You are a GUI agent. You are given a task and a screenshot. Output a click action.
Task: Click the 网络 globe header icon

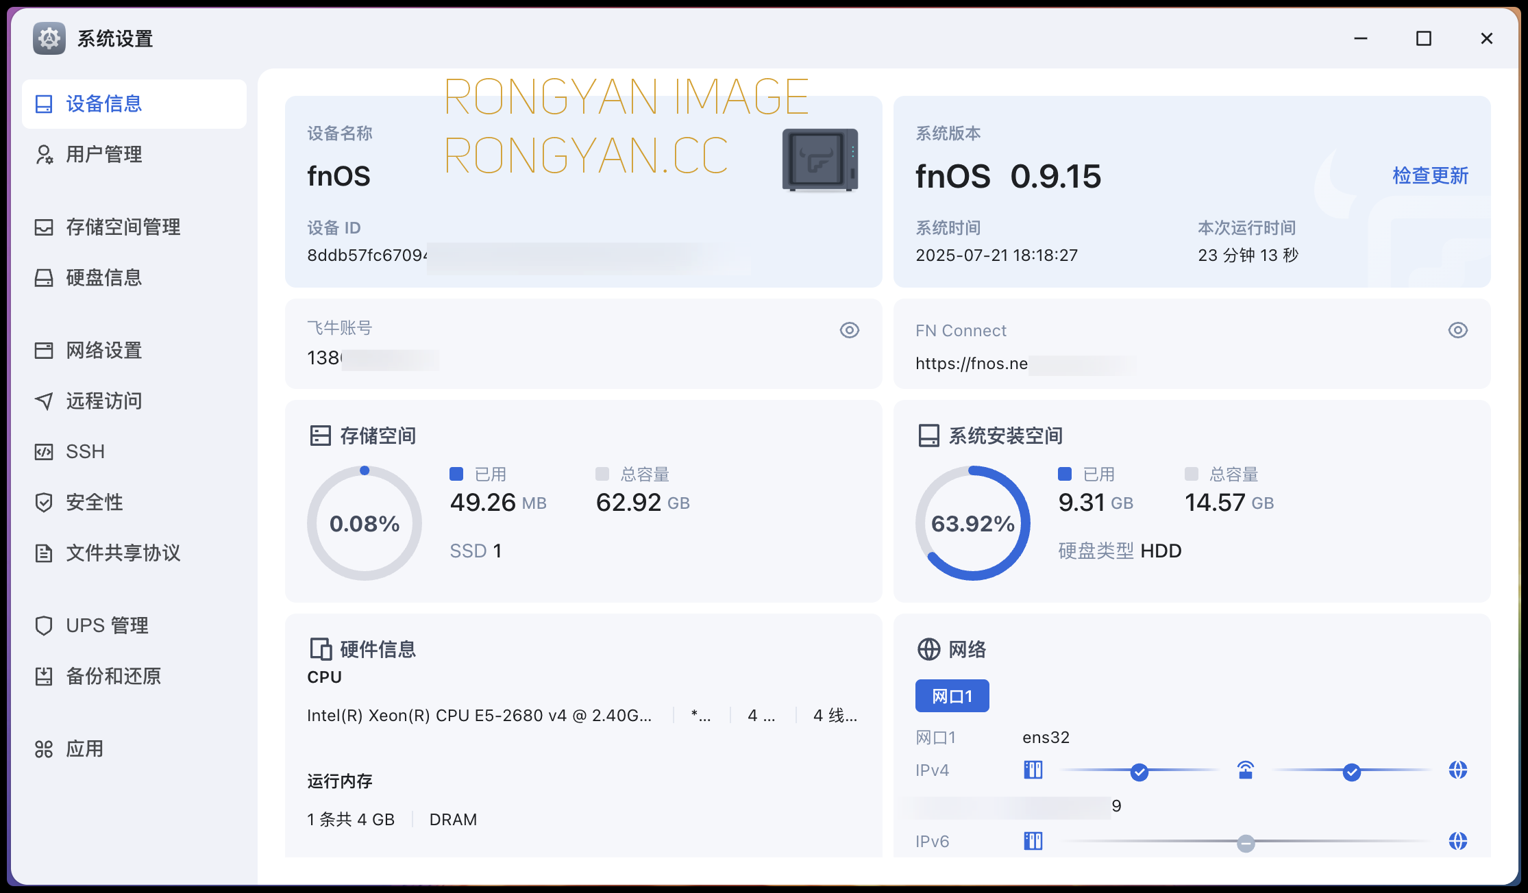click(x=929, y=649)
